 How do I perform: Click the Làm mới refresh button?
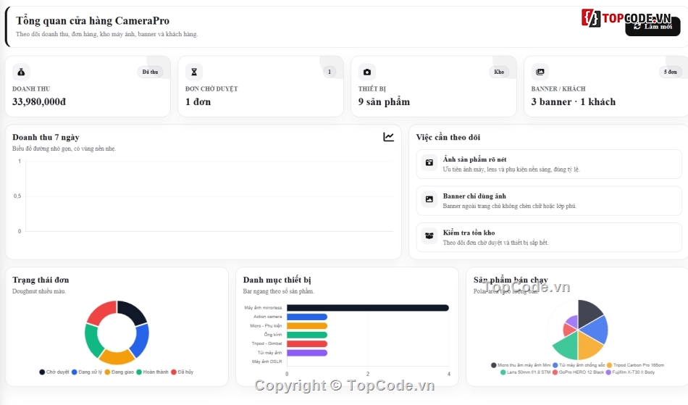[x=653, y=27]
